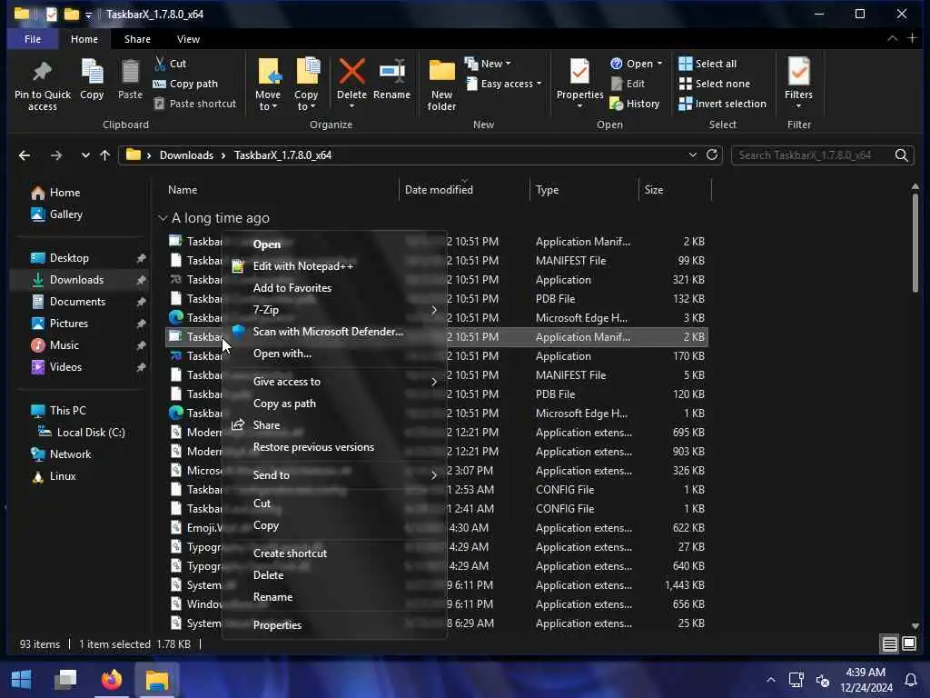Open the Filters ribbon button
The width and height of the screenshot is (930, 698).
coord(799,83)
